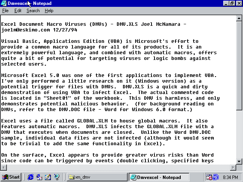The image size is (243, 182).
Task: Click on 'joelm@eskimo.com' text
Action: tap(25, 30)
